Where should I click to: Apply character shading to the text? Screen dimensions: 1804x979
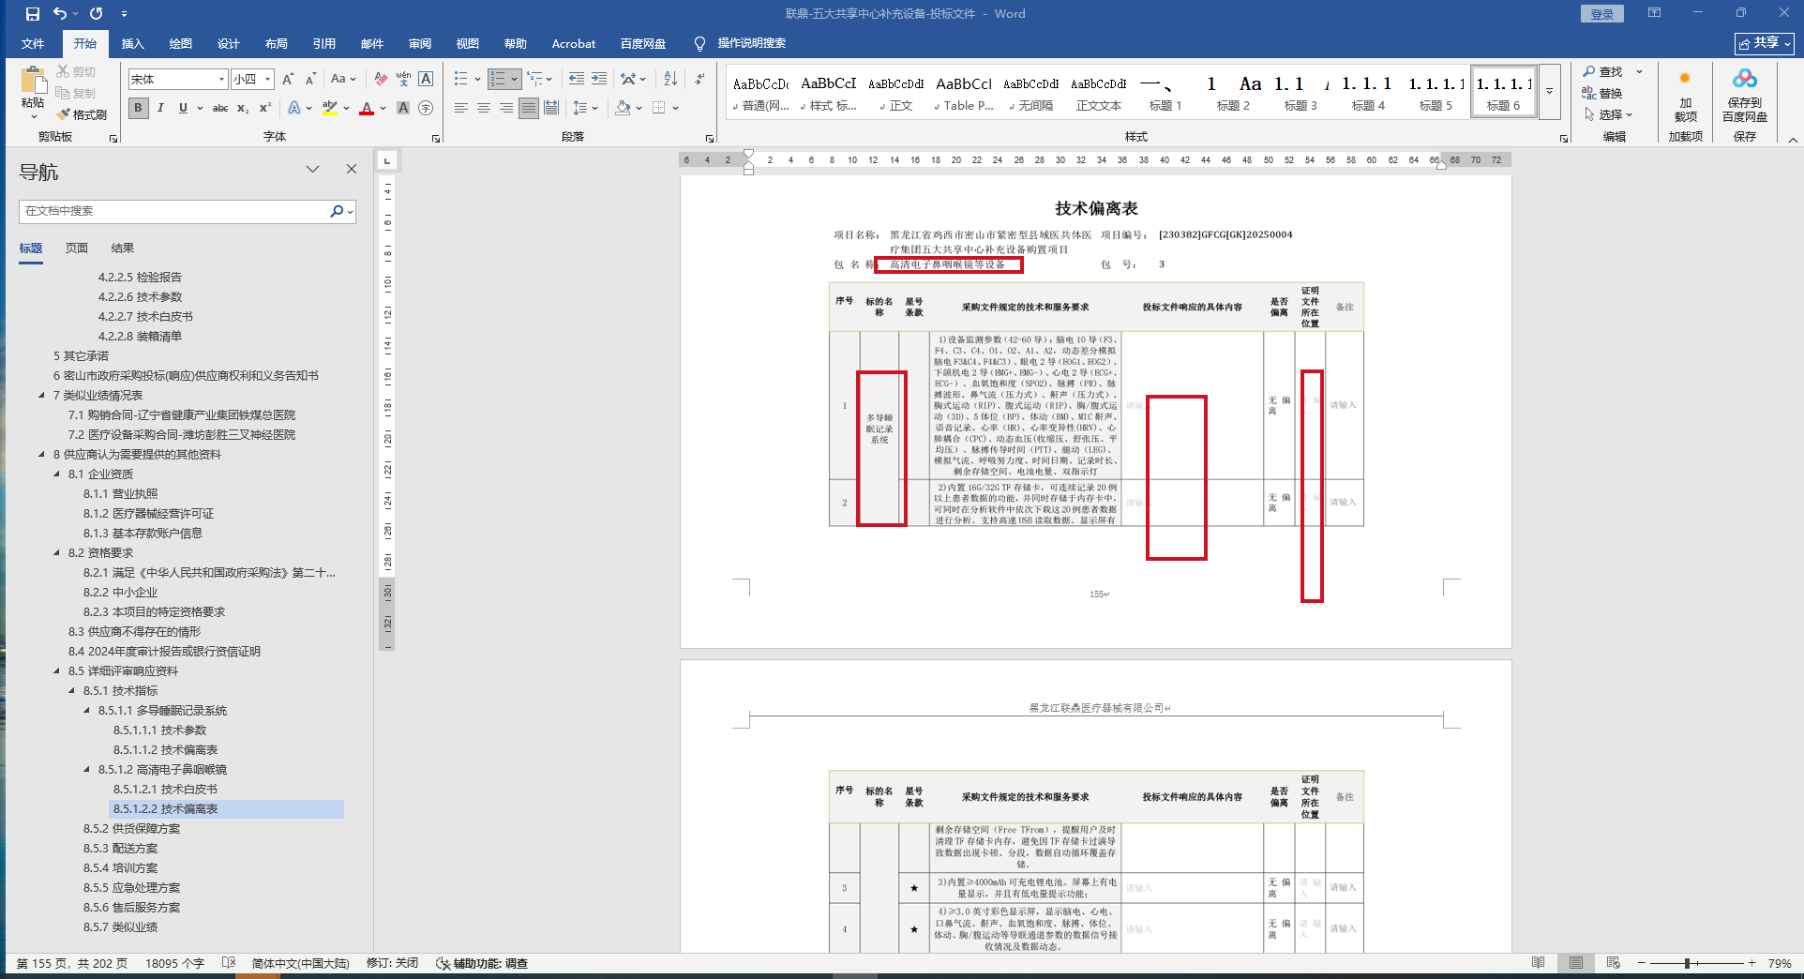coord(403,108)
